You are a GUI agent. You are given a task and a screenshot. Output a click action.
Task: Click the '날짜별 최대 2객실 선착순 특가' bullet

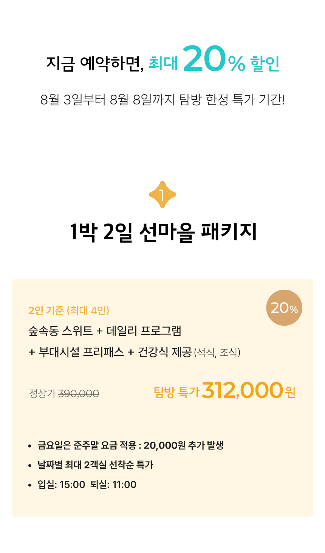(95, 465)
